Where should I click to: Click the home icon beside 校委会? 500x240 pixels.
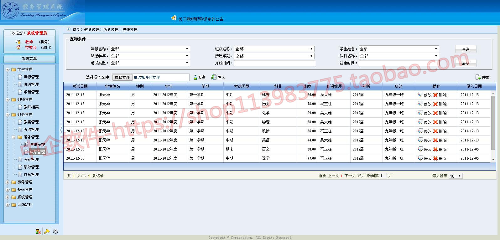[x=18, y=48]
